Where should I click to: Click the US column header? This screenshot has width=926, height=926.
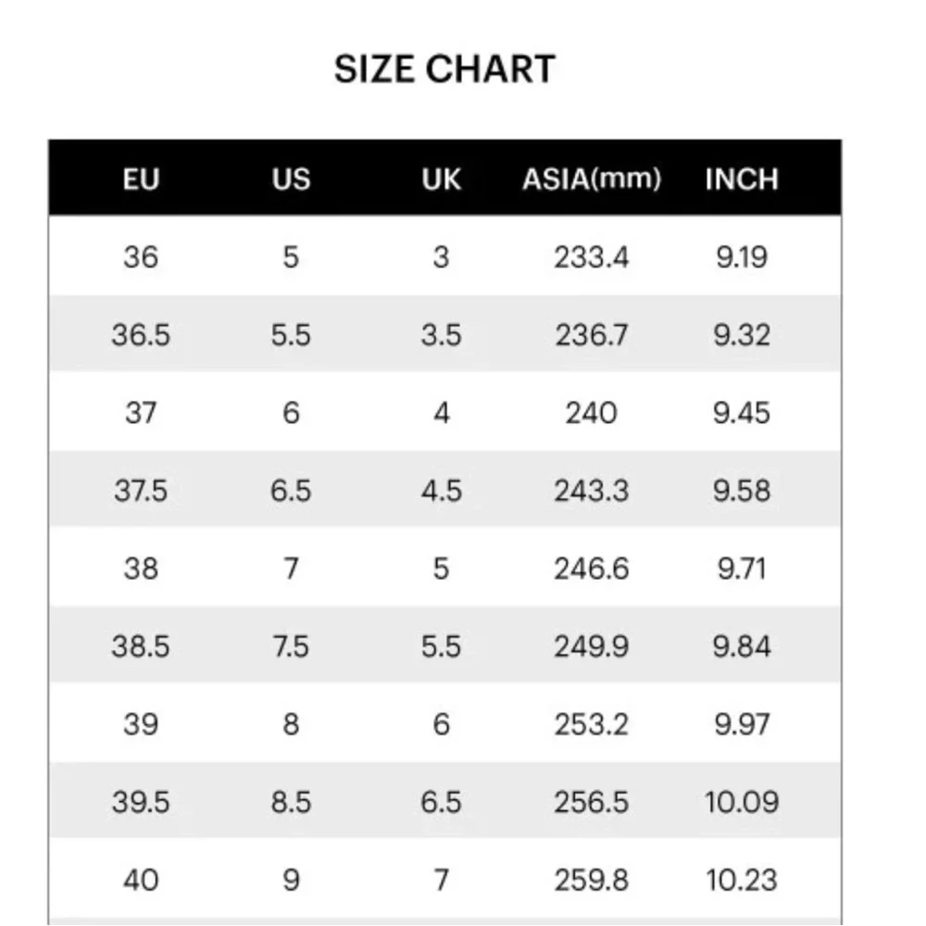[291, 179]
